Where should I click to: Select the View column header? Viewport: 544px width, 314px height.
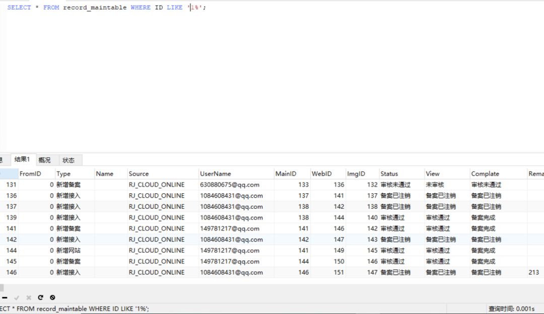tap(447, 174)
